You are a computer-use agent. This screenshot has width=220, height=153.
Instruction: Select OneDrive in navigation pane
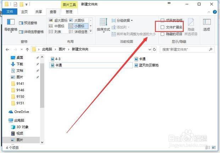[x=19, y=112]
